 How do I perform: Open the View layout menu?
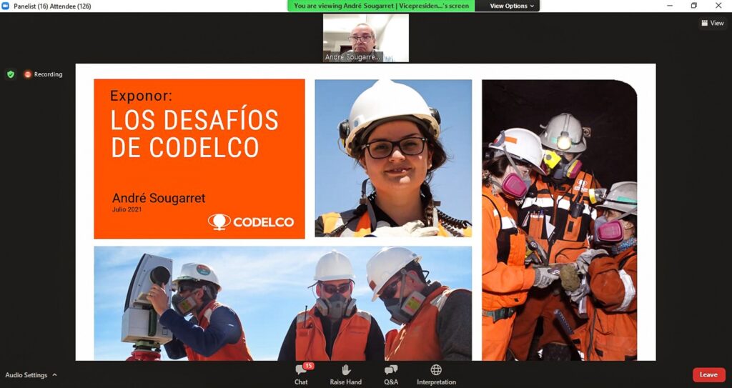(713, 23)
